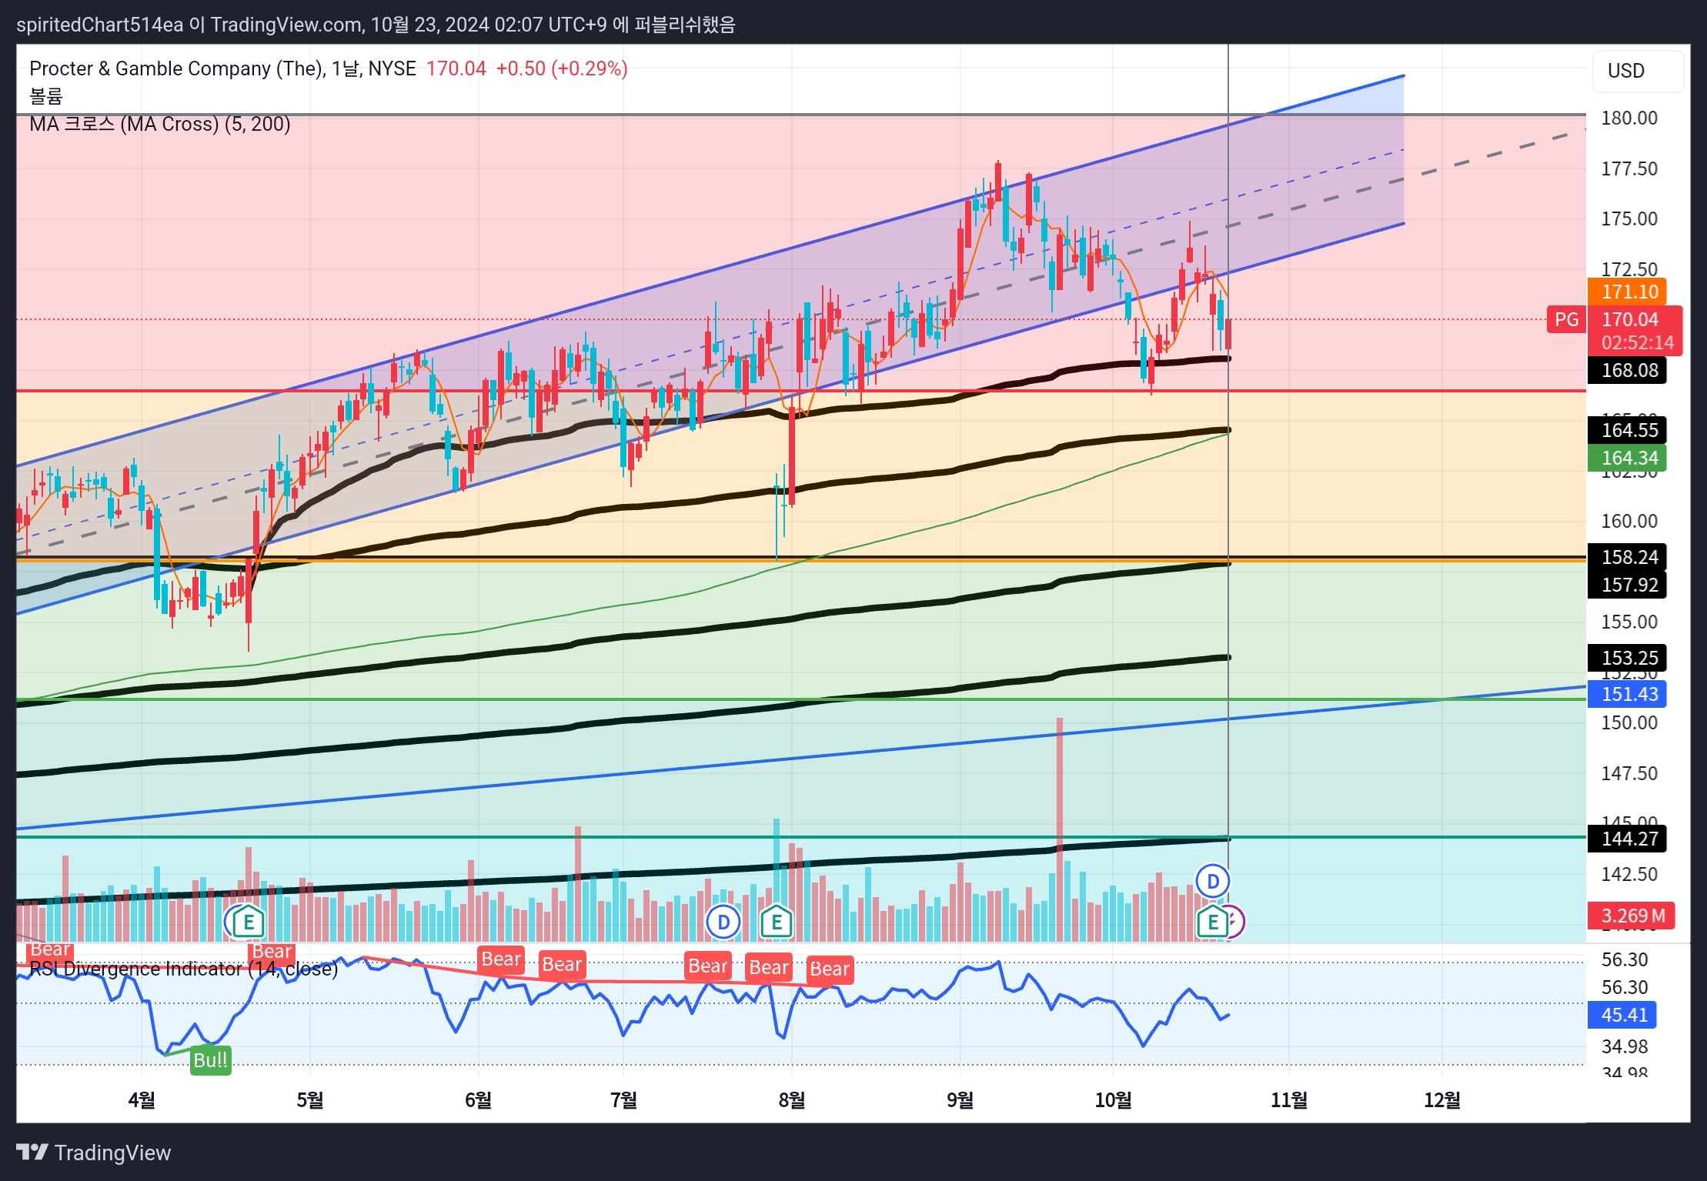Viewport: 1707px width, 1181px height.
Task: Click the 144.27 price tag
Action: tap(1627, 839)
